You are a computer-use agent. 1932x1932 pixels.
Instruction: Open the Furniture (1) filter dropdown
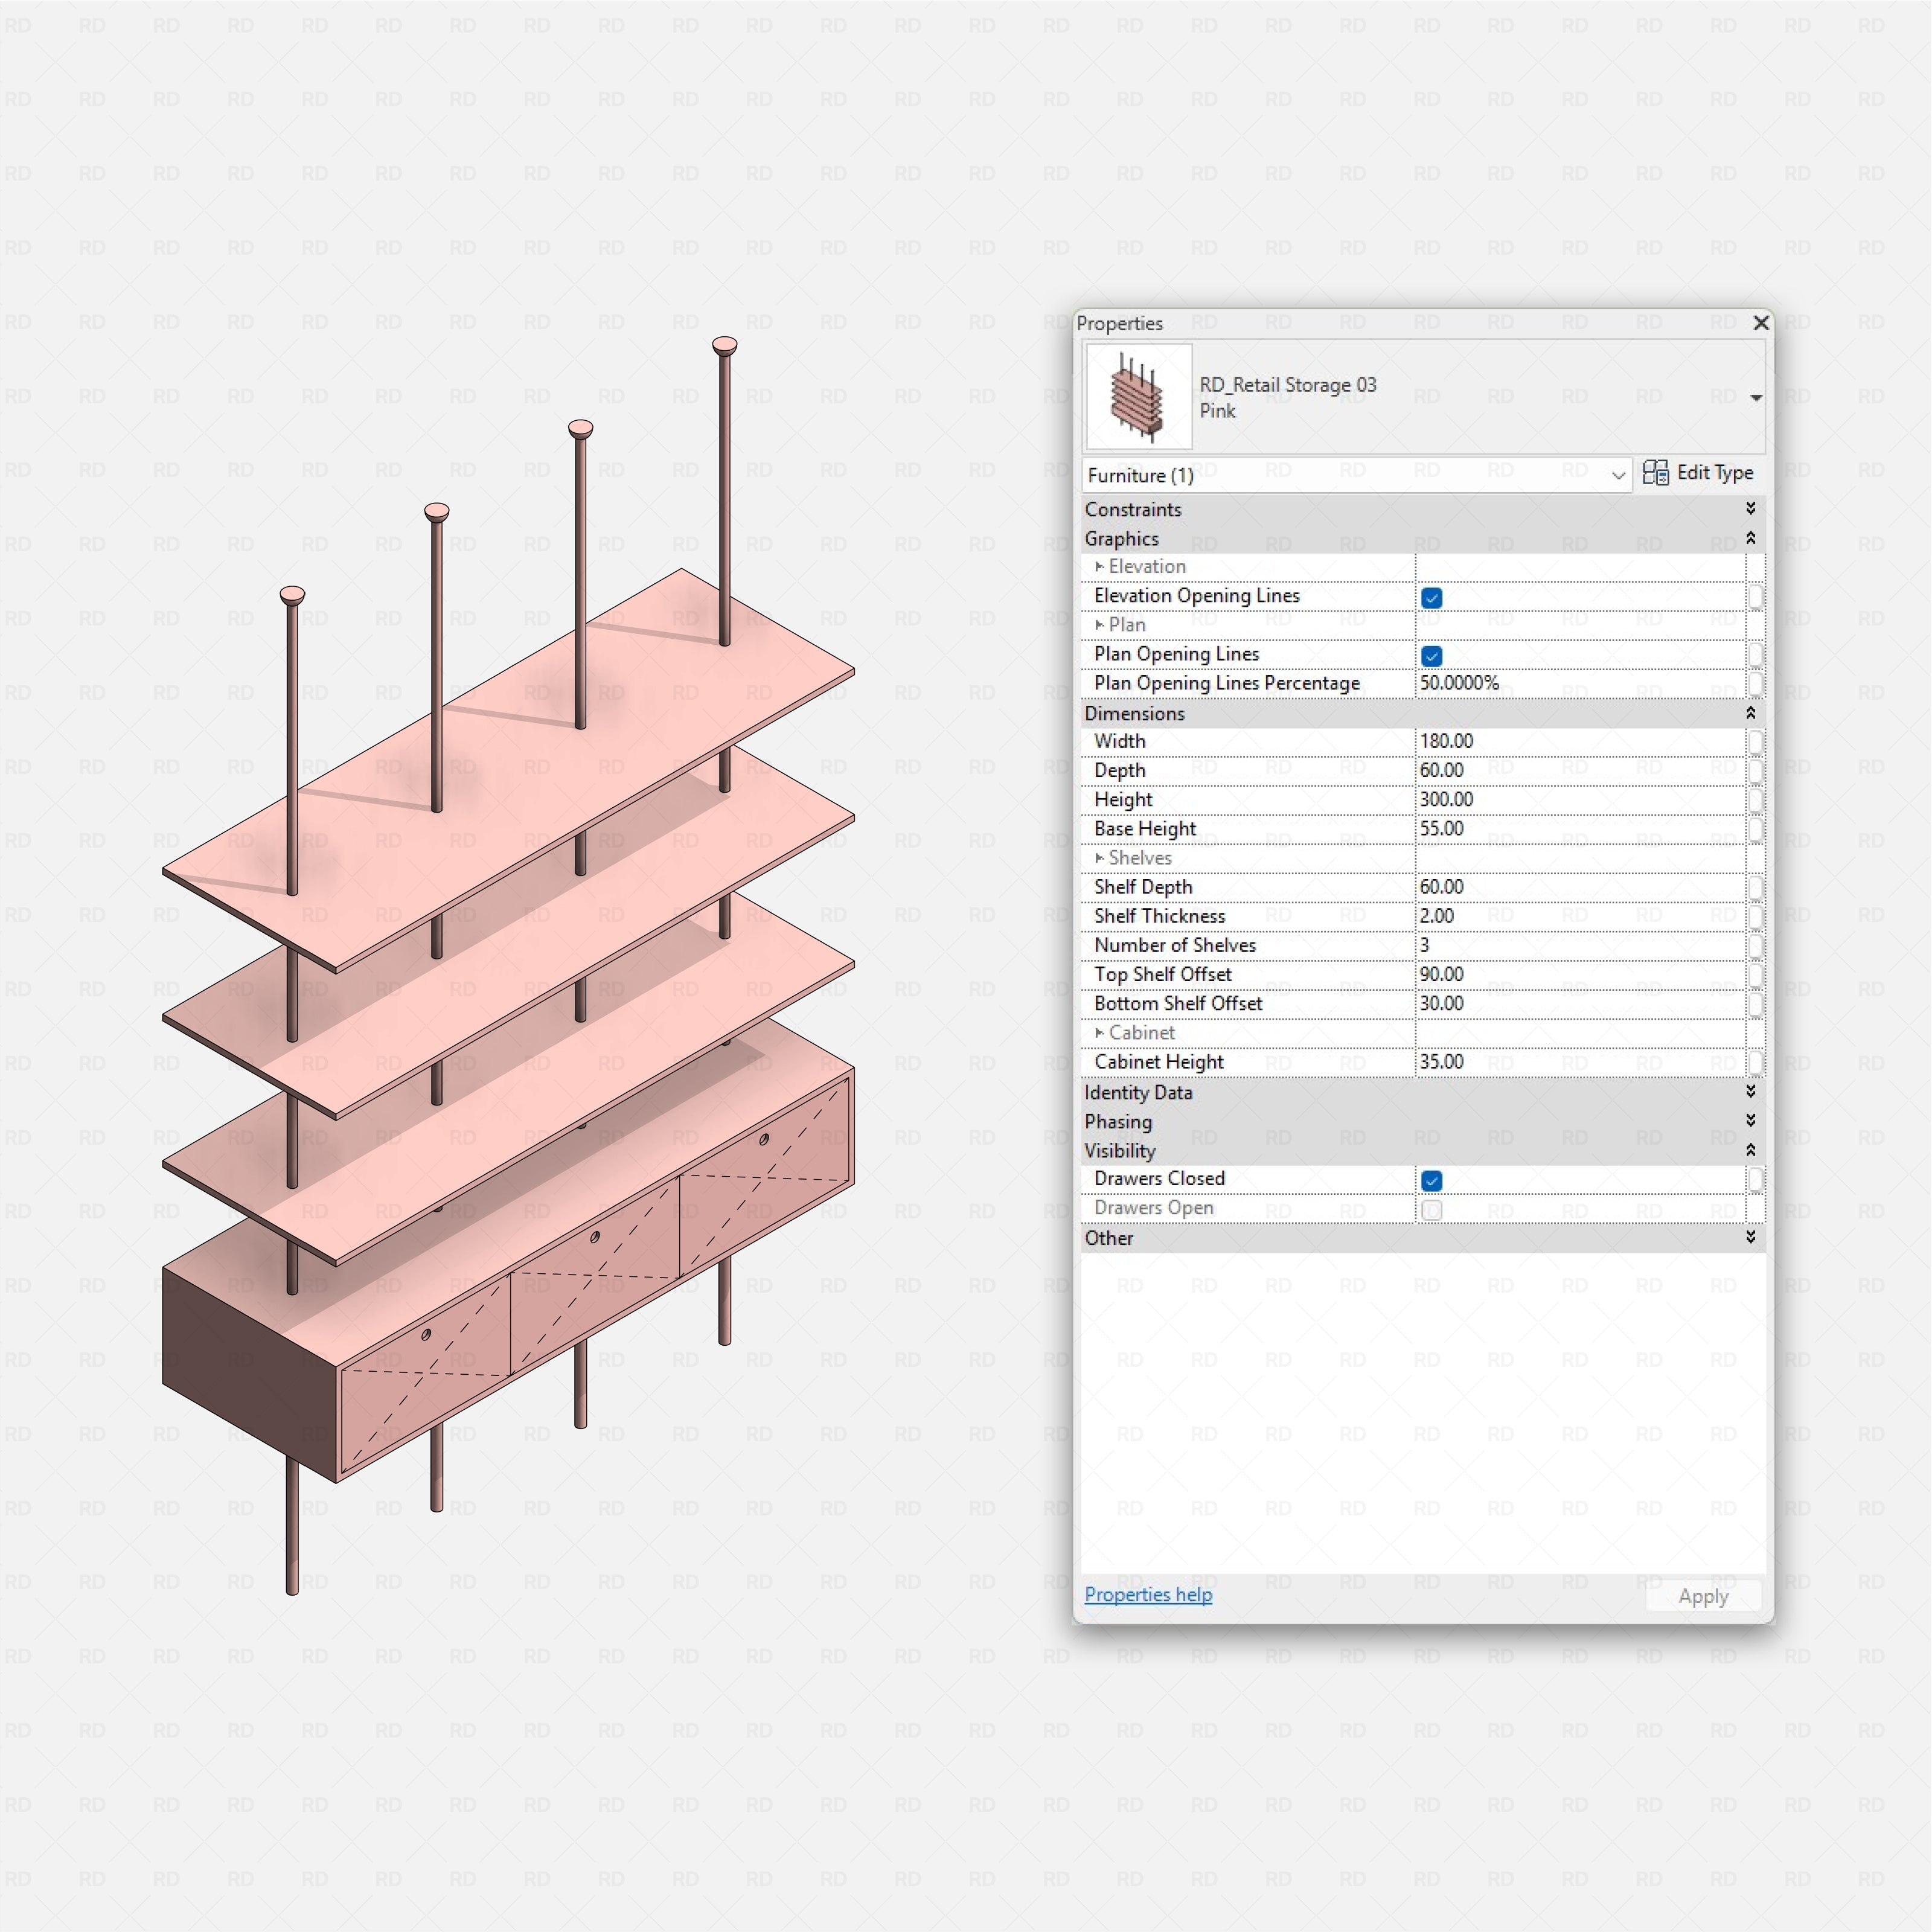tap(1356, 475)
